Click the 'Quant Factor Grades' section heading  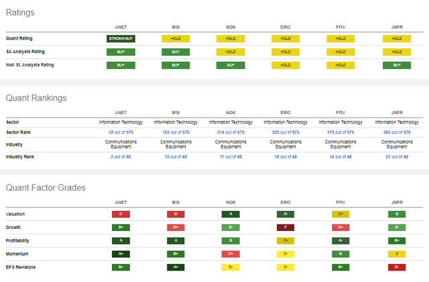pyautogui.click(x=46, y=188)
